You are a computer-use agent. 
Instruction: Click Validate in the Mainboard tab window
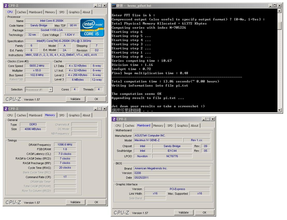pos(183,213)
